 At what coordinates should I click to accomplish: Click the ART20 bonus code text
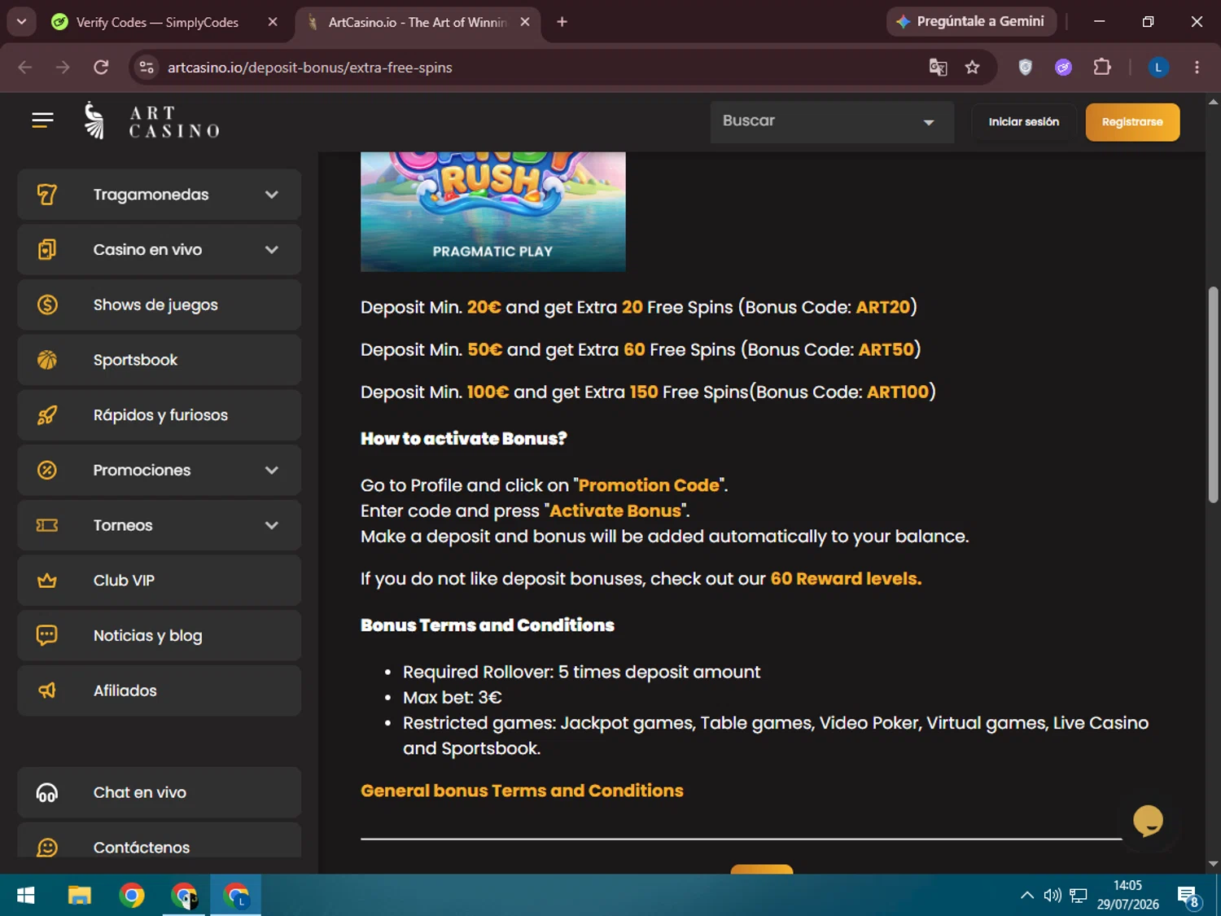882,307
